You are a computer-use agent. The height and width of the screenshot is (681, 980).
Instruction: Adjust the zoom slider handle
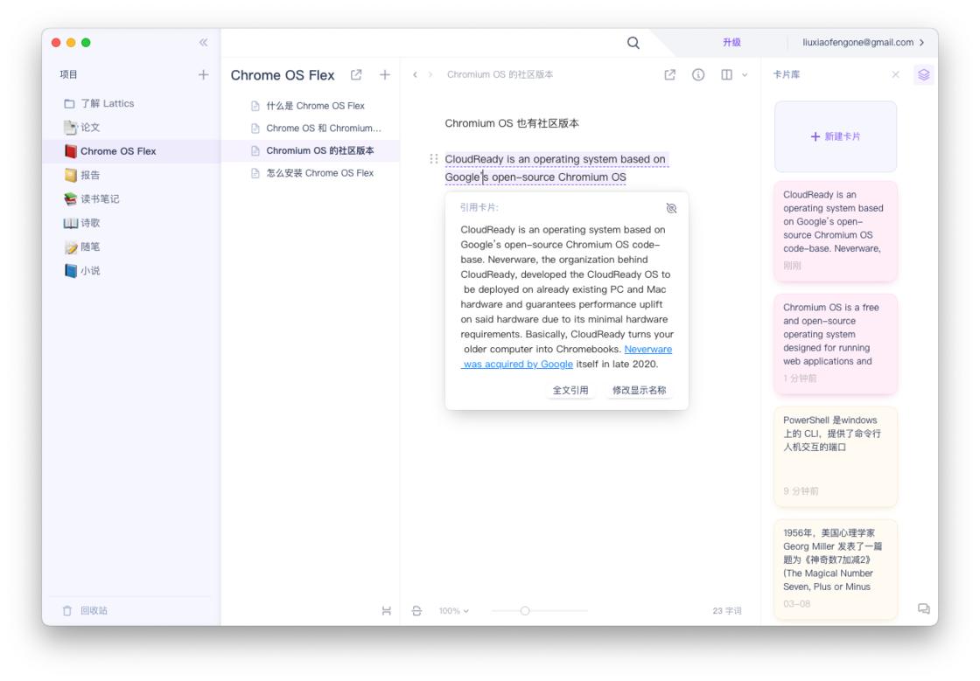tap(525, 610)
